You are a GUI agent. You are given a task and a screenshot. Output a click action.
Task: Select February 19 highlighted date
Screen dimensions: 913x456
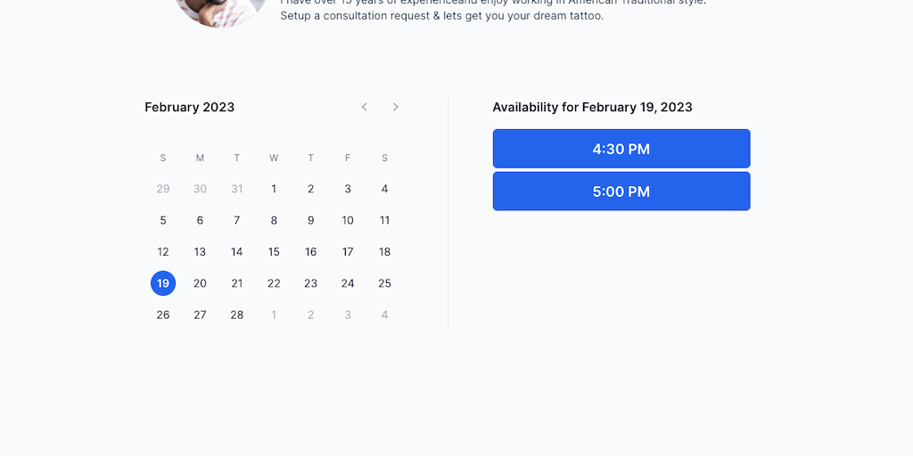[x=163, y=283]
